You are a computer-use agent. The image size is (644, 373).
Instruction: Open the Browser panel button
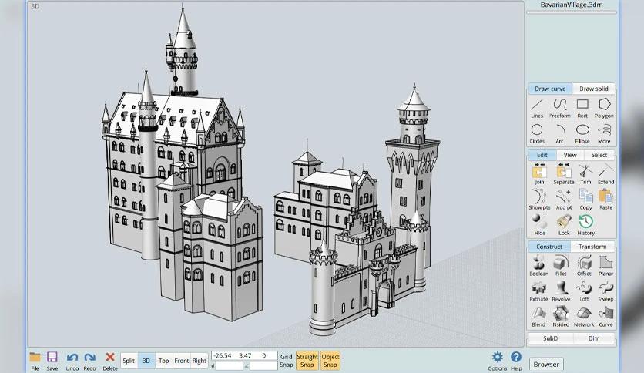tap(546, 365)
